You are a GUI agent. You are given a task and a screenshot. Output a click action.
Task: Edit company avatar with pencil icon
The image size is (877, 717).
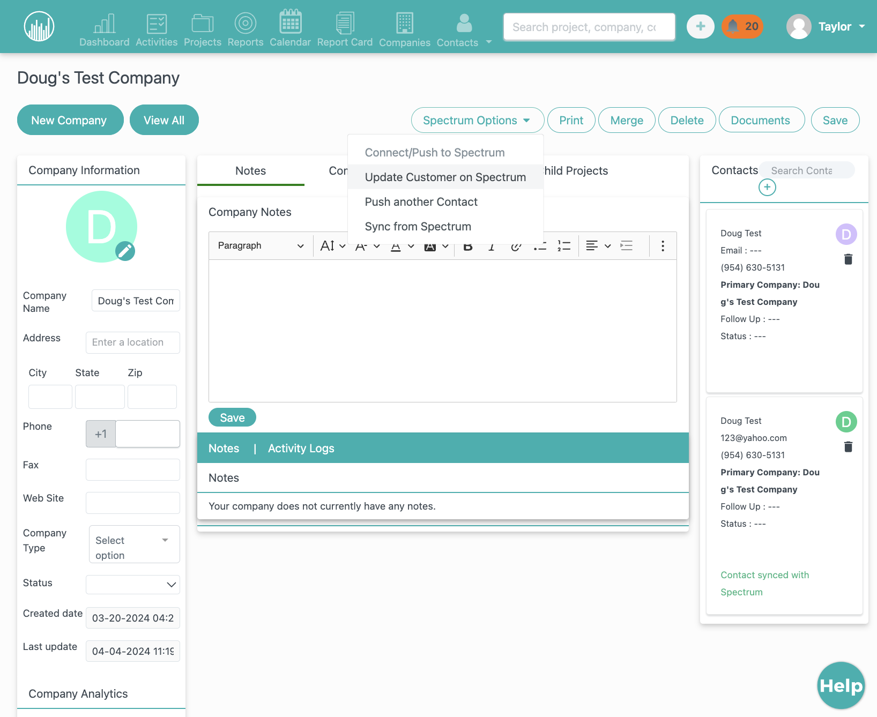[125, 251]
